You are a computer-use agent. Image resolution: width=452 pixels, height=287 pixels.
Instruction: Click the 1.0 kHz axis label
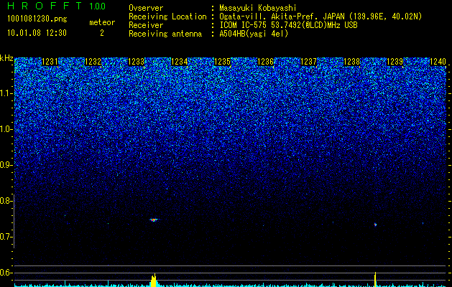[x=6, y=129]
